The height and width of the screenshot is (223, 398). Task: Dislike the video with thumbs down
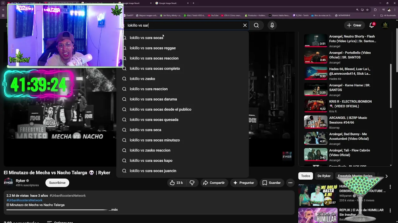tap(192, 183)
